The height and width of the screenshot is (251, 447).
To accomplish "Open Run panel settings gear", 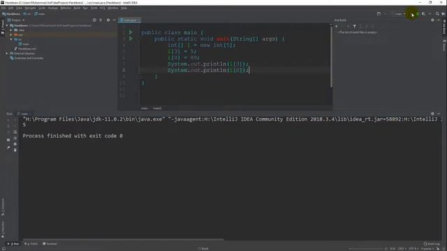I will 432,114.
